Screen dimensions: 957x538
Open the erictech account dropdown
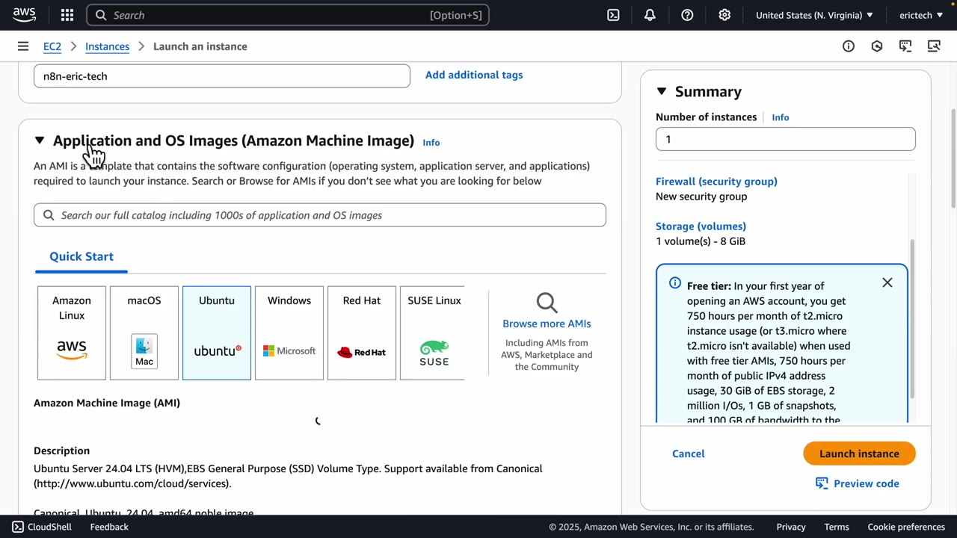pos(921,15)
